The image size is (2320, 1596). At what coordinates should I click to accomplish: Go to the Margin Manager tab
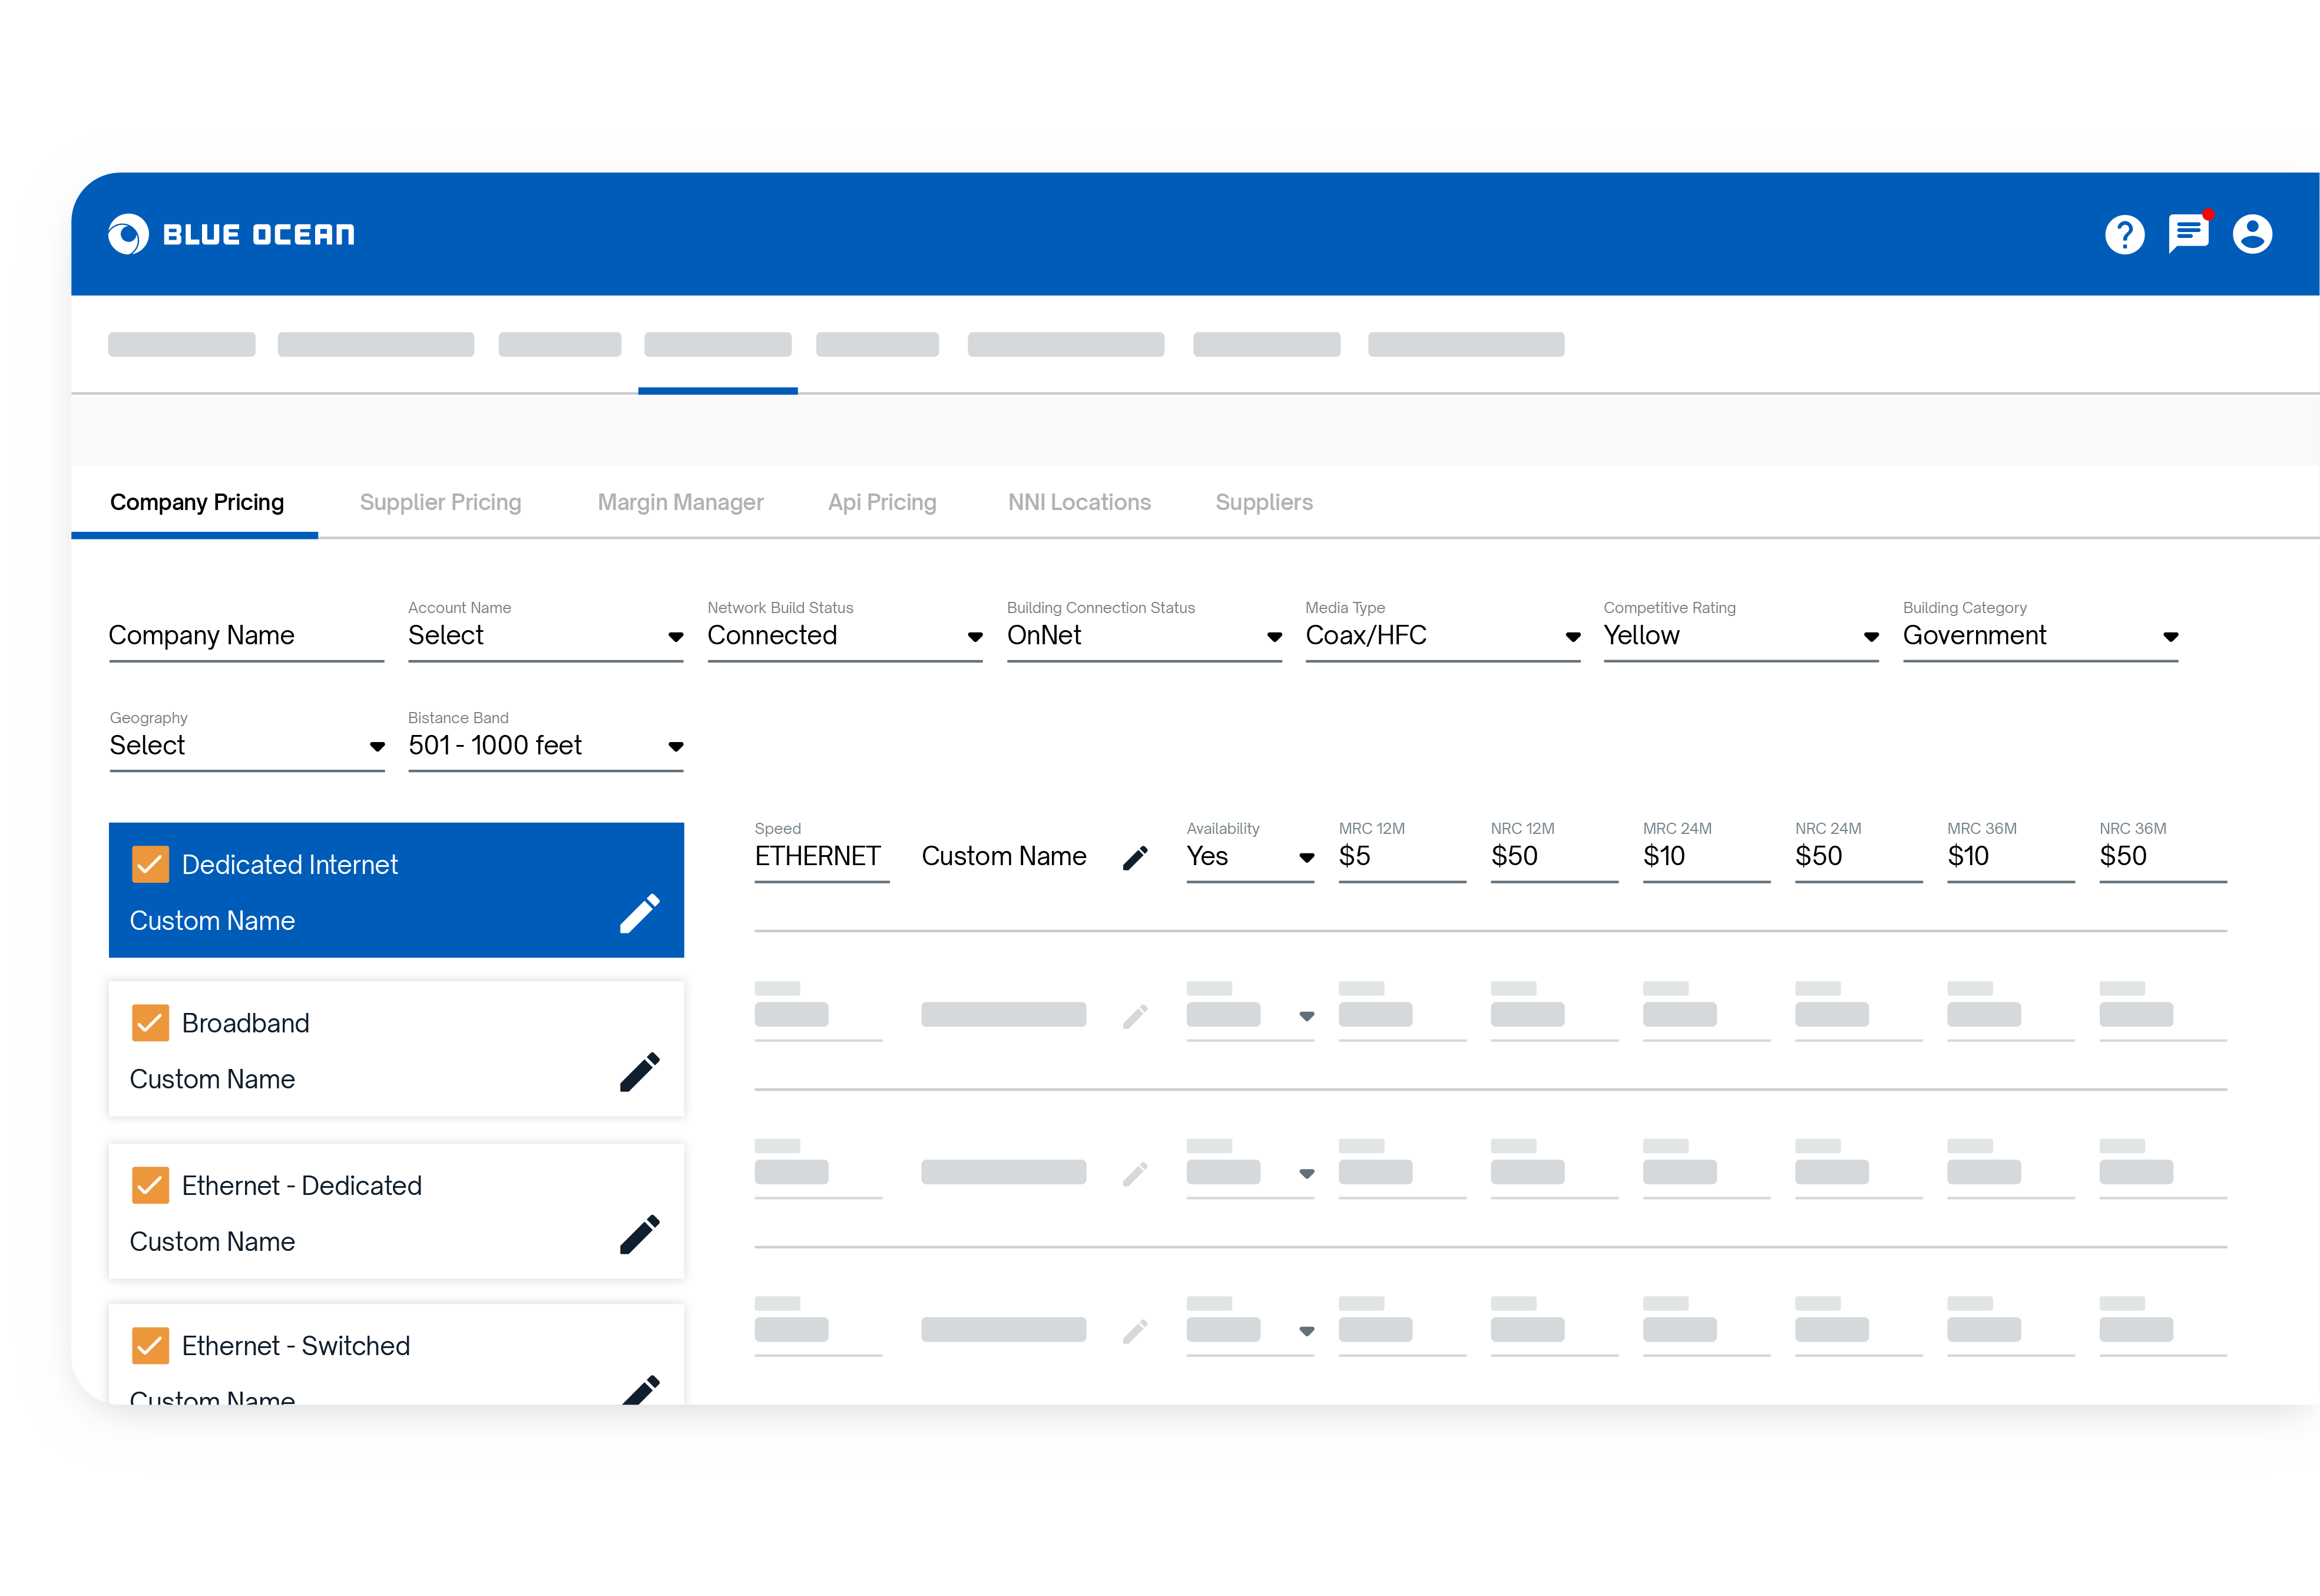tap(680, 502)
